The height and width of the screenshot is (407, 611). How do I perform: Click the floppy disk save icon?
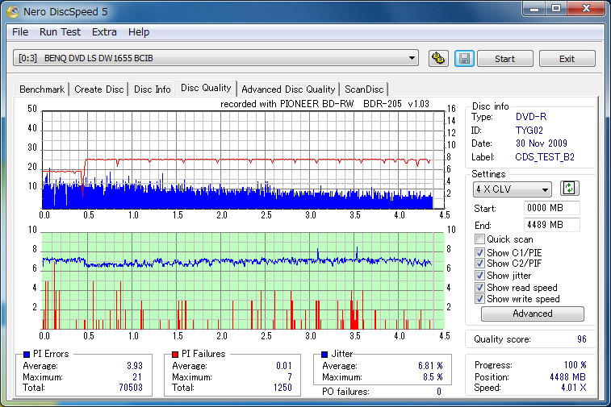click(463, 59)
